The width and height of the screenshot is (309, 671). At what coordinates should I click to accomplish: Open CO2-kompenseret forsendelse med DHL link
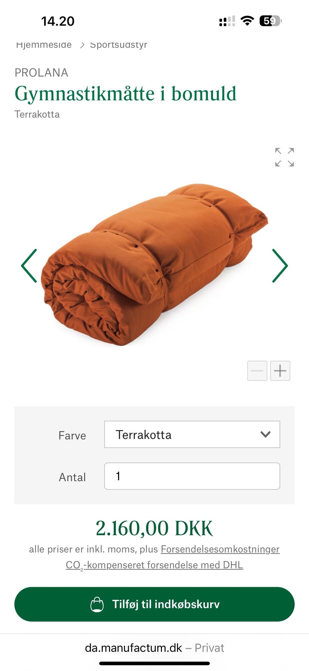click(154, 565)
